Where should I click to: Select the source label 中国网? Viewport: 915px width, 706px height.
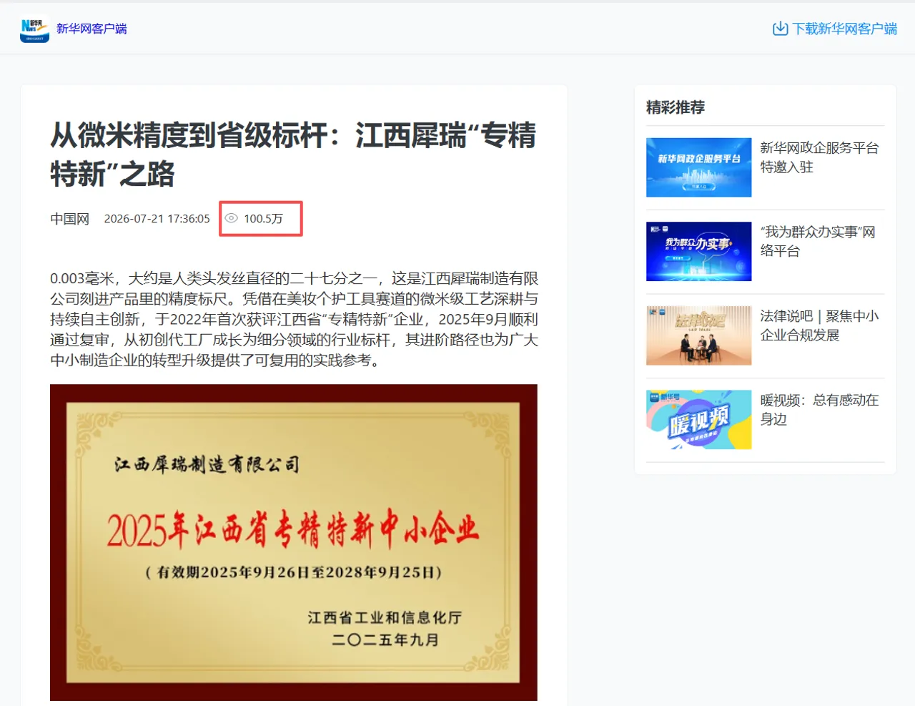click(69, 219)
